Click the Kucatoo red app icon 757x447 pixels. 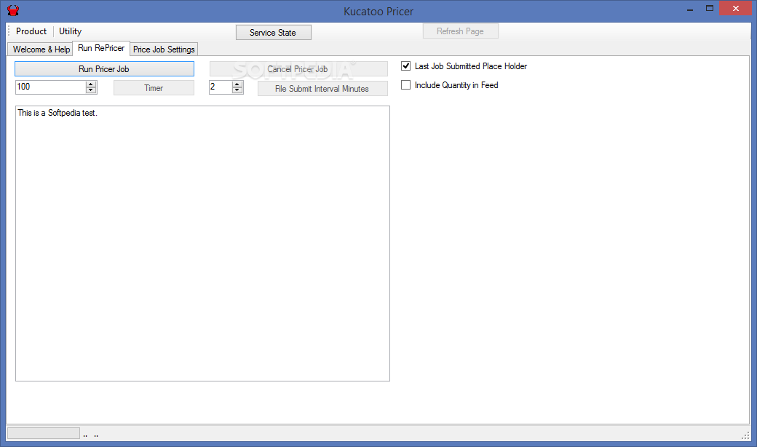[x=13, y=10]
